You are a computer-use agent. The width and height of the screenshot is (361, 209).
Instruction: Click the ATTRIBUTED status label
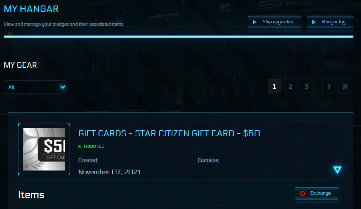(x=91, y=146)
